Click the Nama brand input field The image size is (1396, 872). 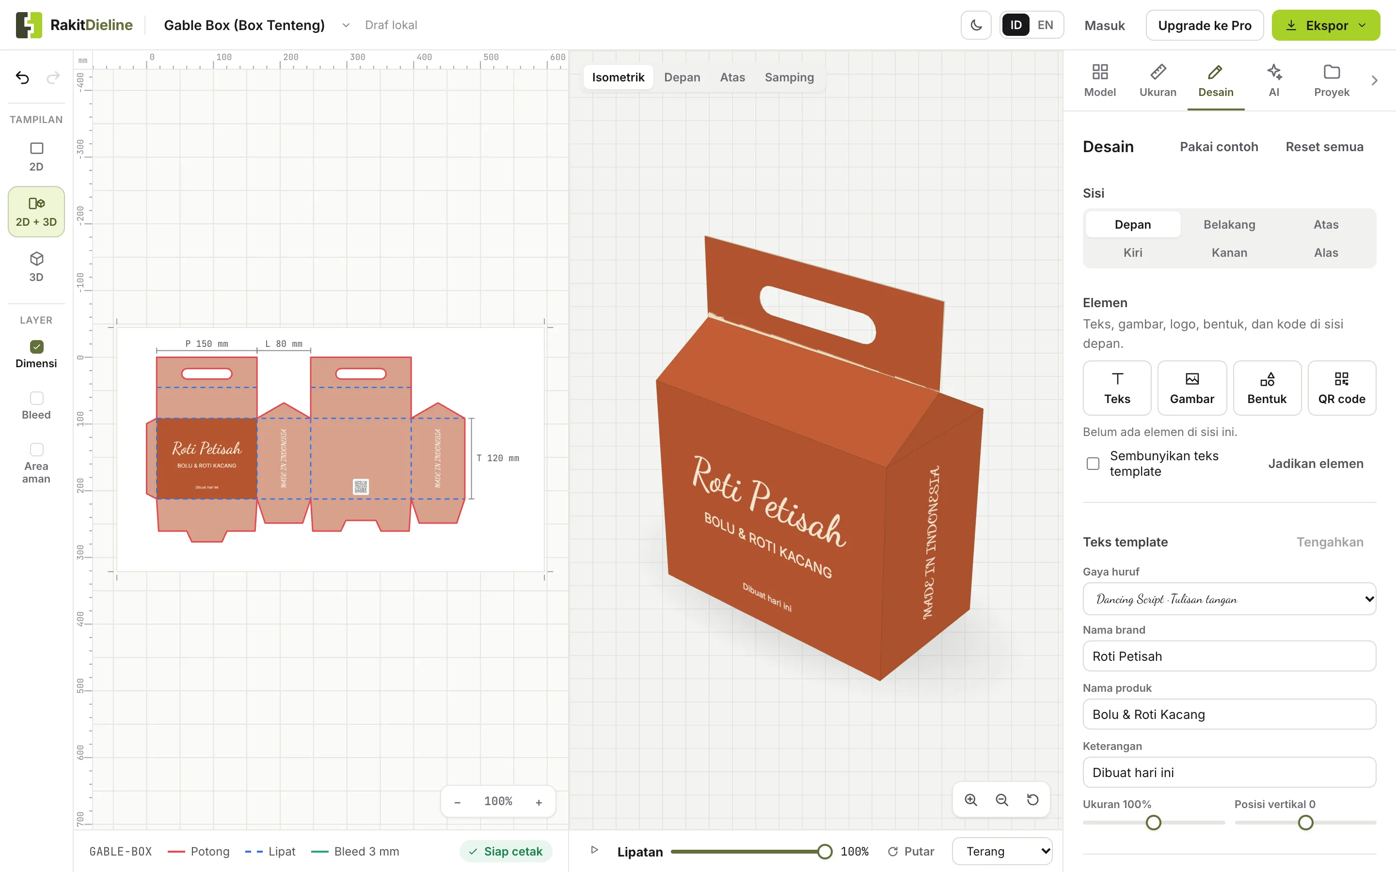click(1229, 656)
